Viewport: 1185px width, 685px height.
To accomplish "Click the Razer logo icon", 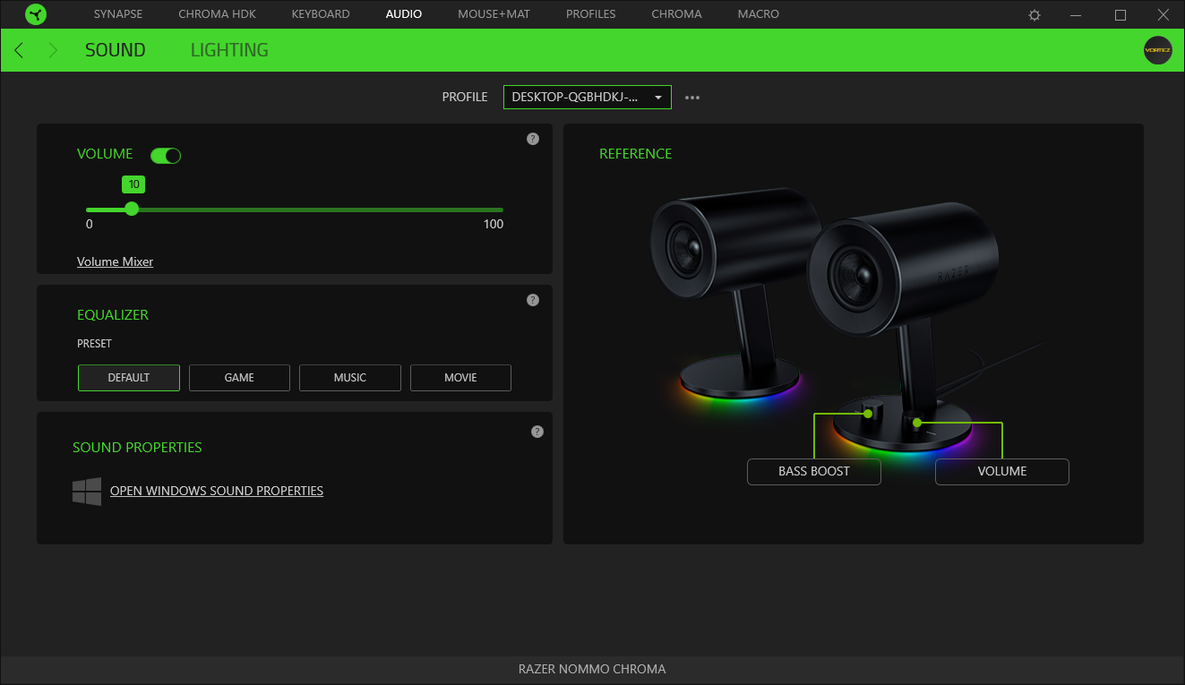I will pos(36,14).
